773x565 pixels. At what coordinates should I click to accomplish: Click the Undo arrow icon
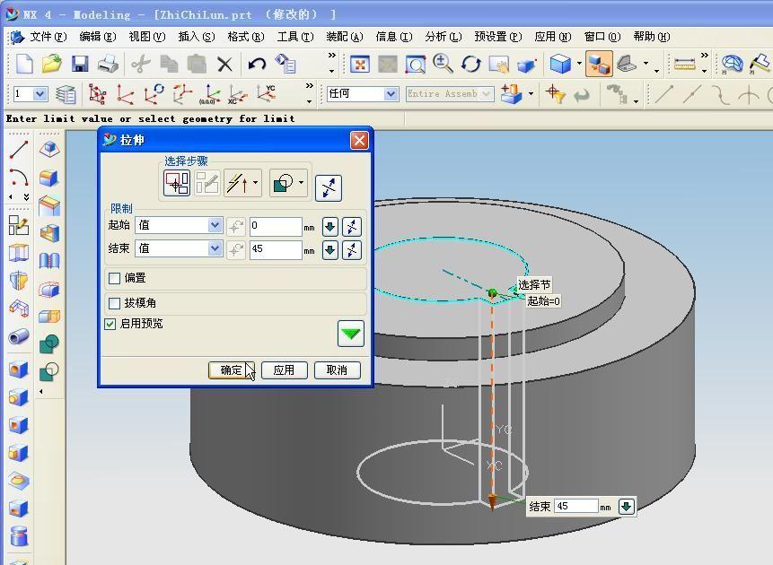(x=257, y=64)
